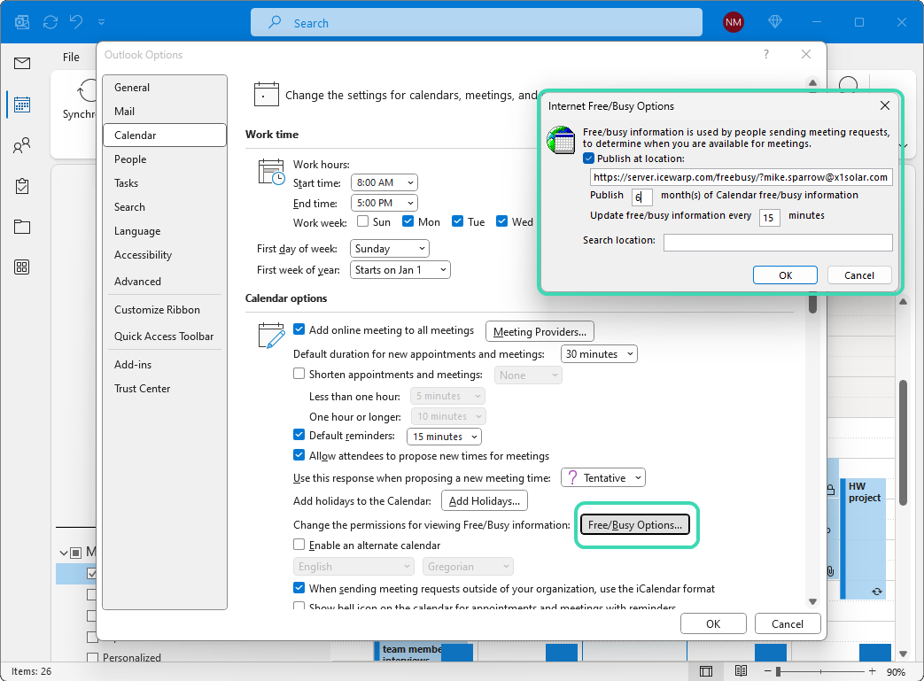Viewport: 924px width, 681px height.
Task: Click the normal view icon in status bar
Action: pos(706,671)
